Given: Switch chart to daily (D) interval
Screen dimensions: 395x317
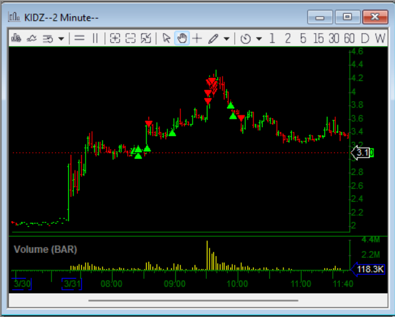Looking at the screenshot, I should click(365, 38).
